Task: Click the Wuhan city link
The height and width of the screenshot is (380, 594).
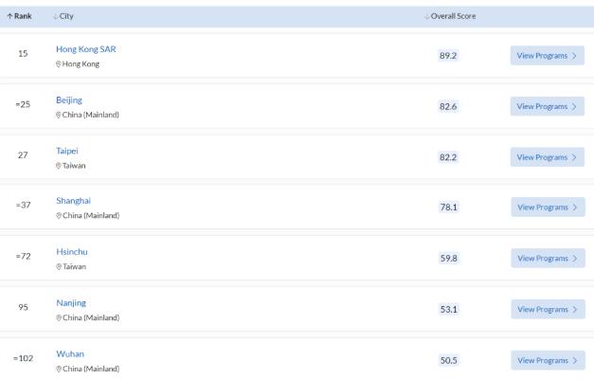Action: (x=70, y=353)
